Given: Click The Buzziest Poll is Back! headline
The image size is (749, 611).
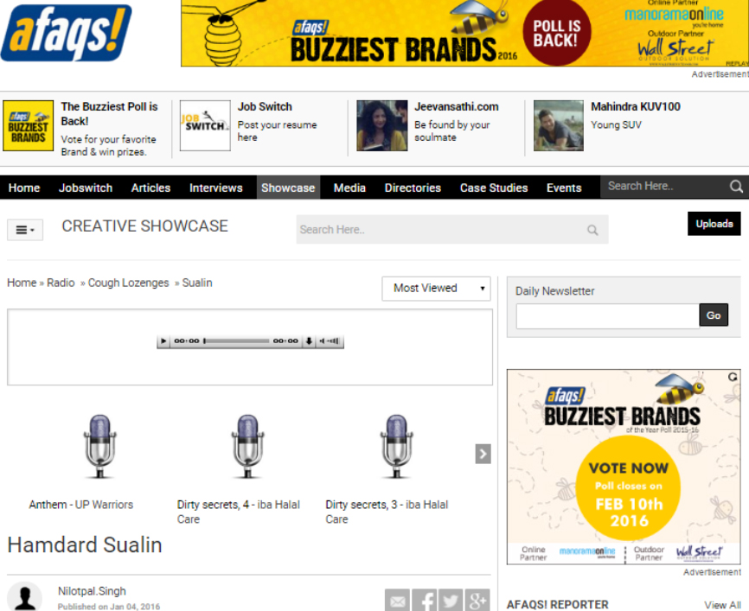Looking at the screenshot, I should 109,113.
